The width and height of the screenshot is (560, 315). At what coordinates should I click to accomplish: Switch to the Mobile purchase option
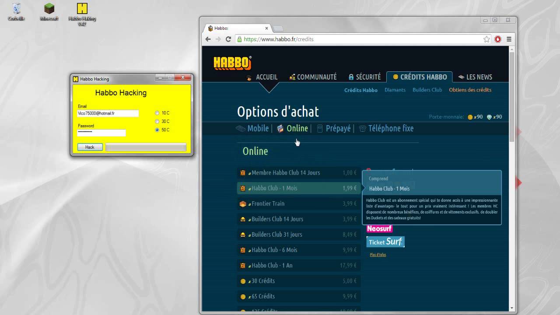(252, 128)
